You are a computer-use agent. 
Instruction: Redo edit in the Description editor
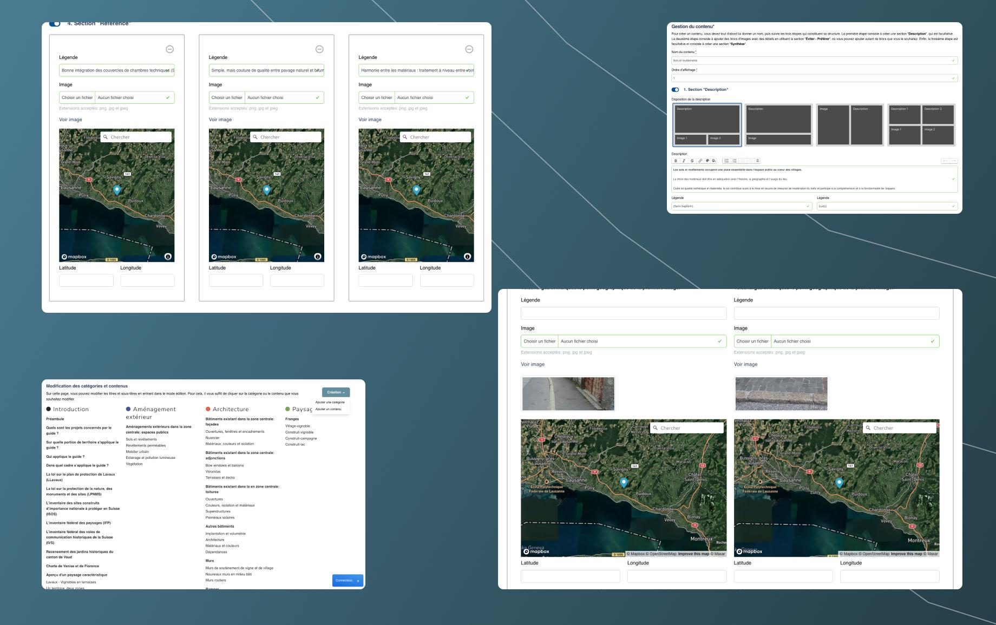[x=953, y=161]
